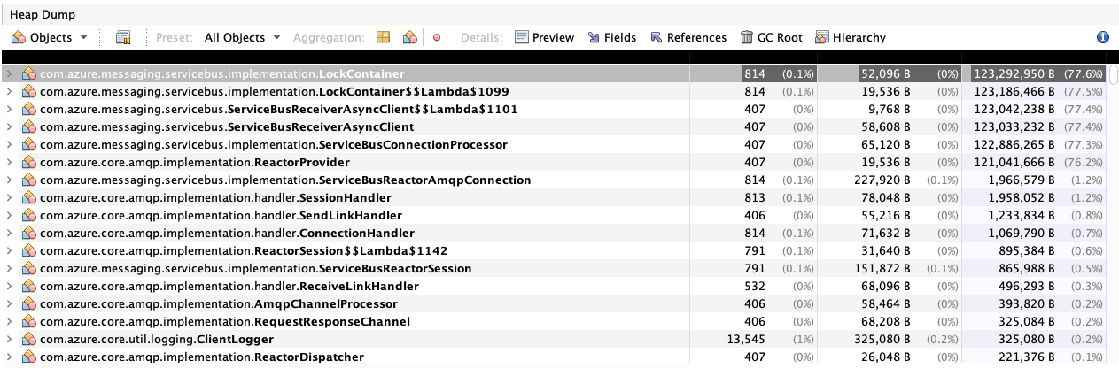Screen dimensions: 1119x368
Task: Click class icon of ReactorDispatcher
Action: pyautogui.click(x=28, y=357)
